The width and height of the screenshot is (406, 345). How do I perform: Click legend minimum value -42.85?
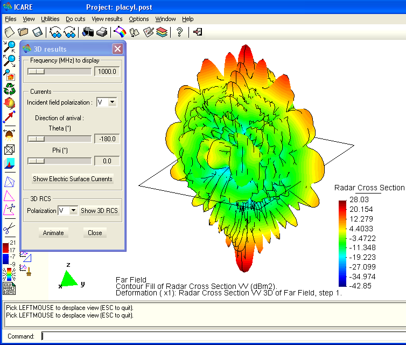pos(360,286)
